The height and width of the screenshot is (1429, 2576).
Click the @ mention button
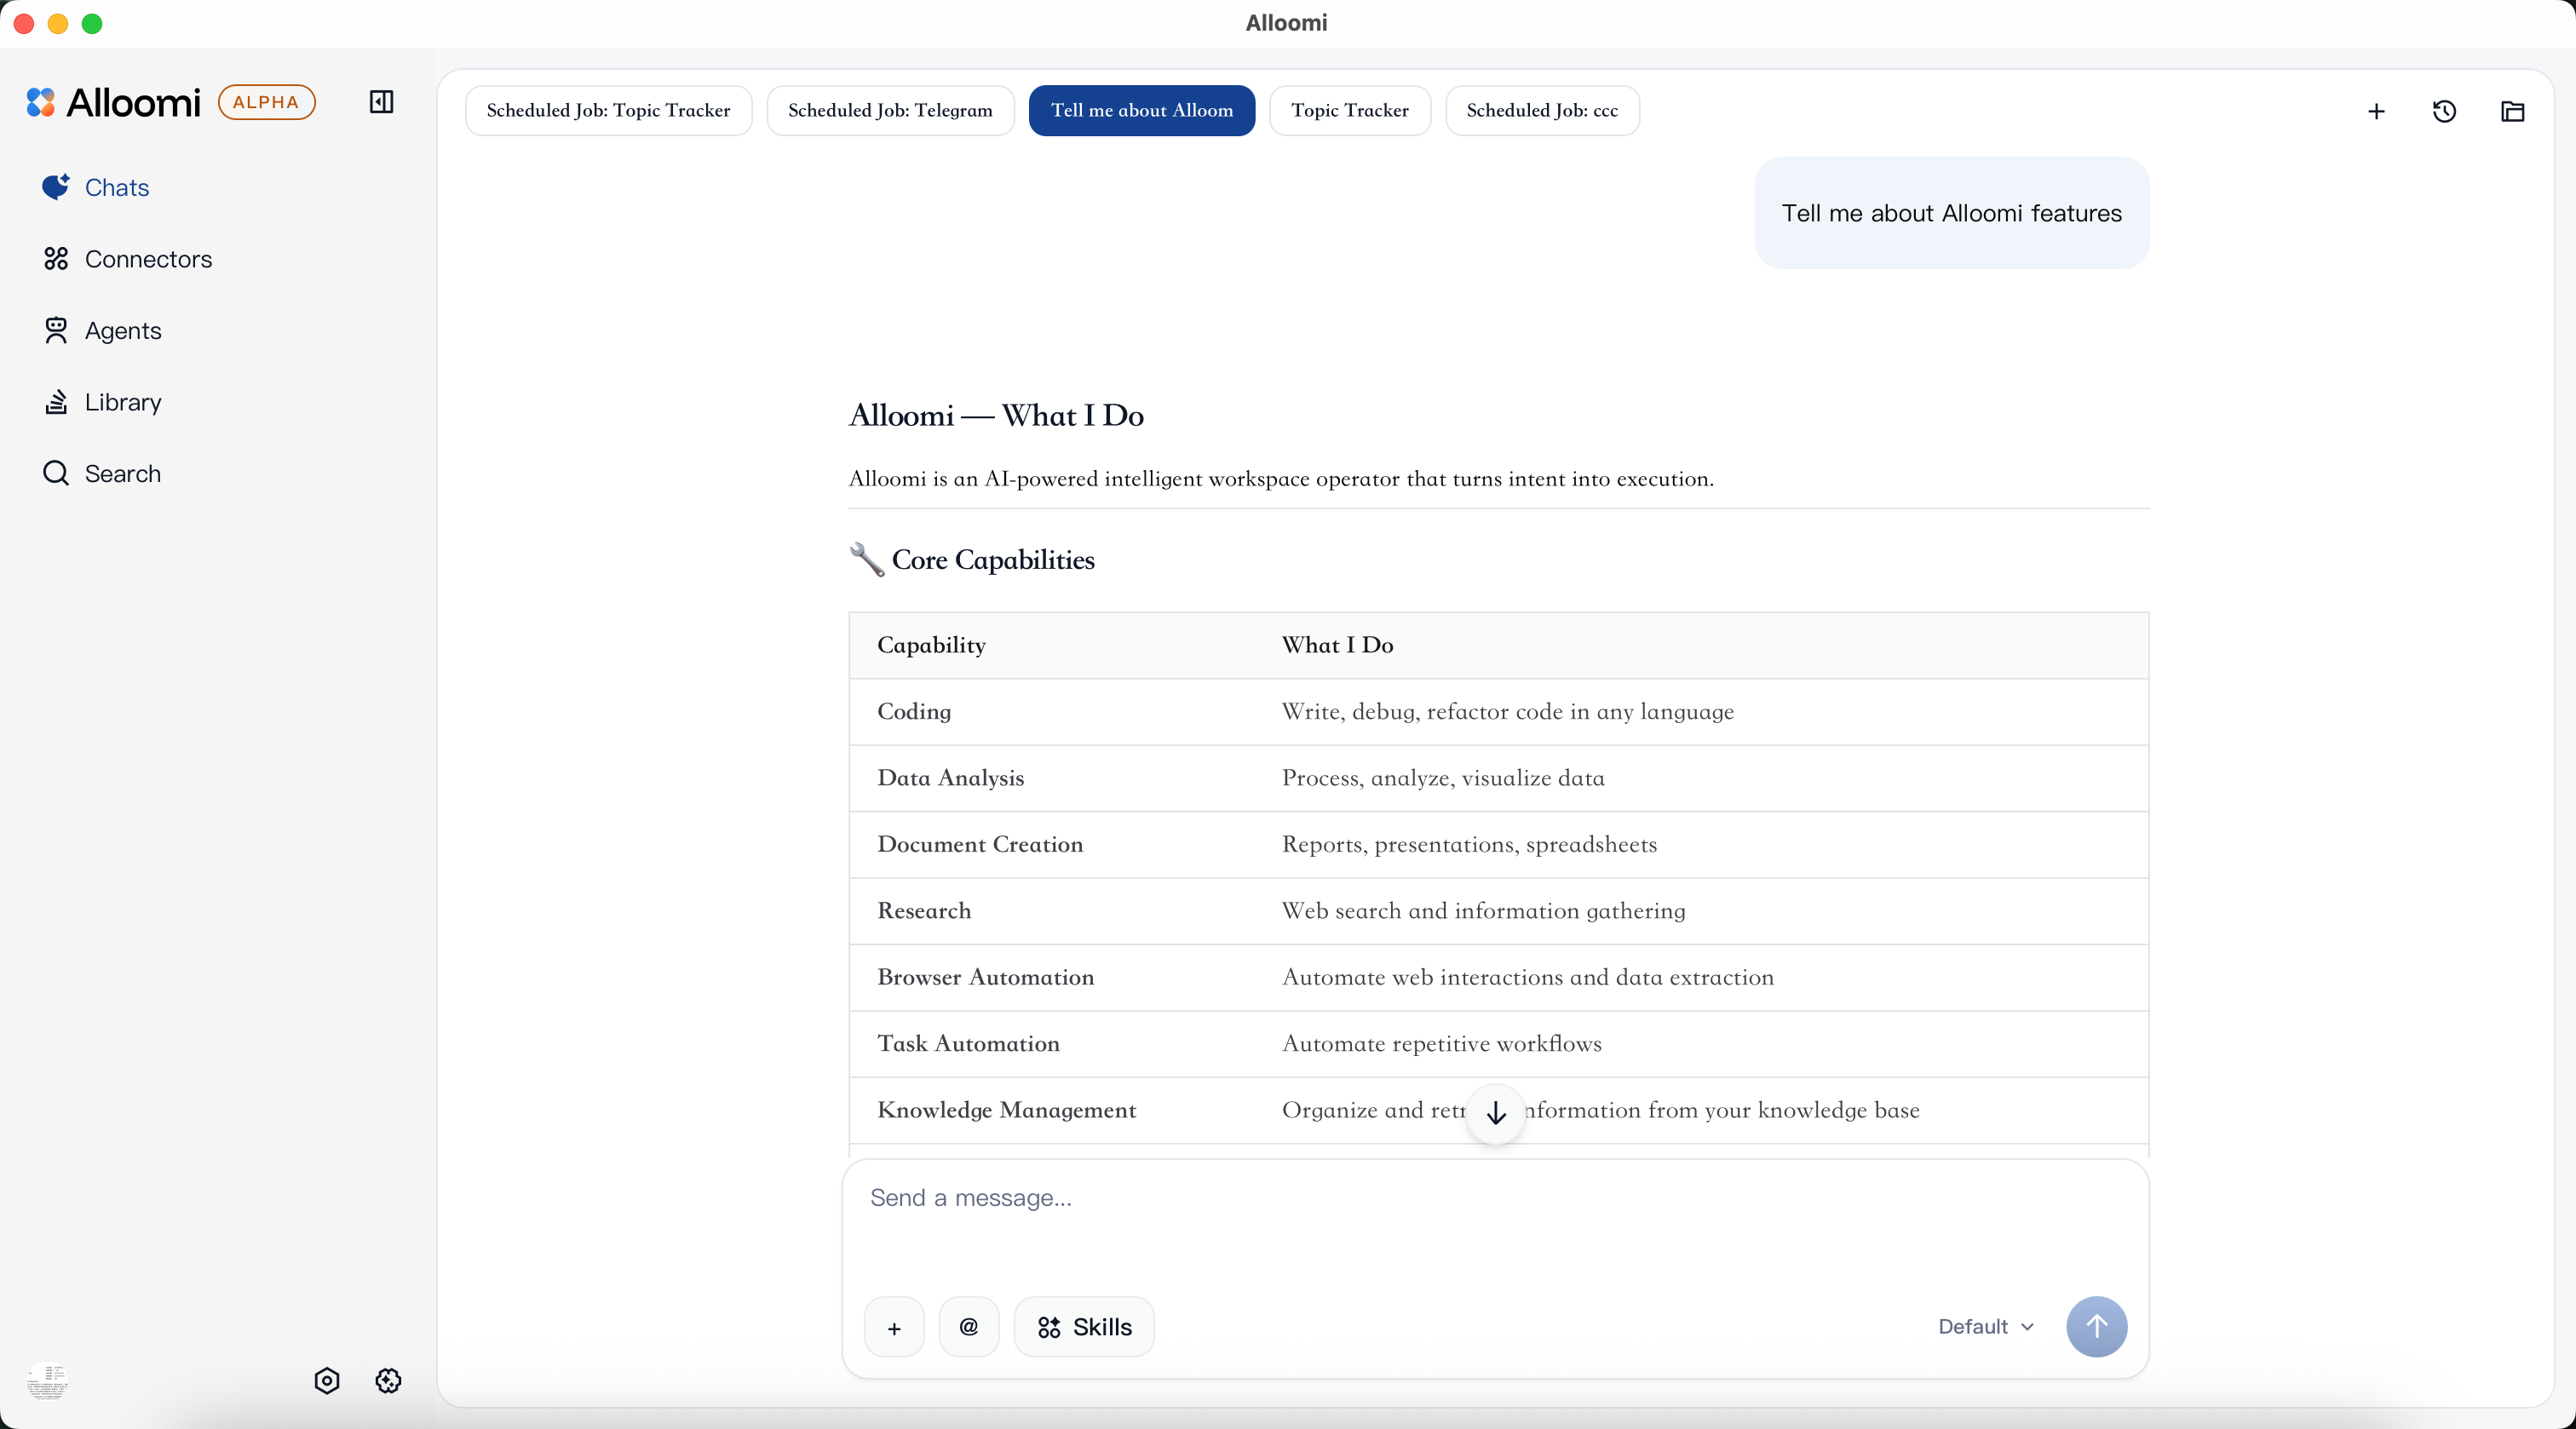tap(968, 1327)
